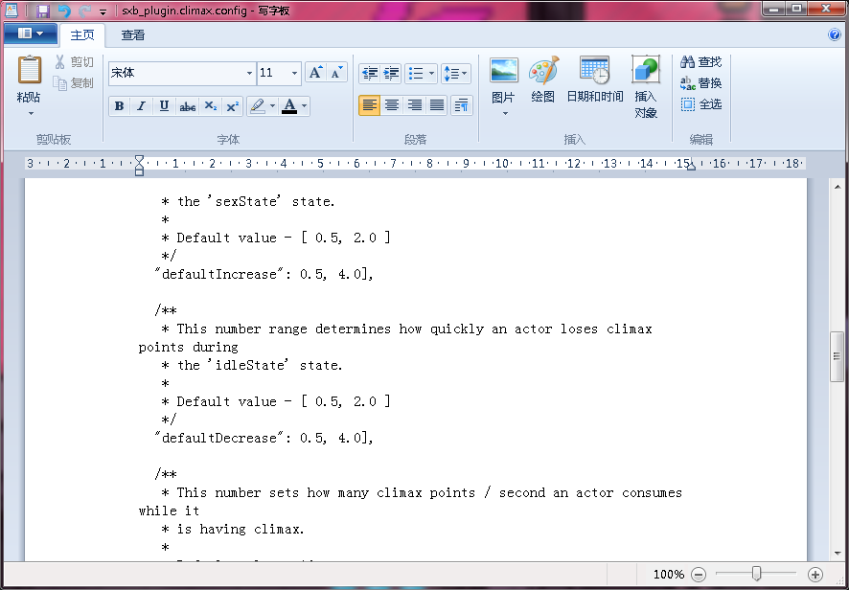The width and height of the screenshot is (849, 590).
Task: Switch to the View (查看) tab
Action: [x=132, y=35]
